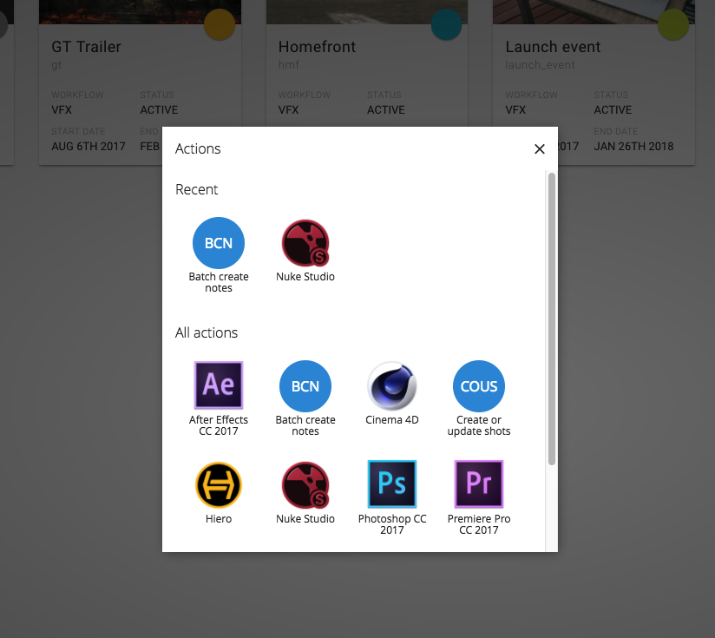This screenshot has height=638, width=715.
Task: Launch the Cinema 4D action
Action: click(391, 392)
